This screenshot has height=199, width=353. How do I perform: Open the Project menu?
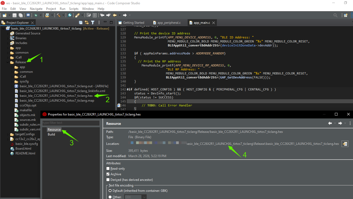51,9
